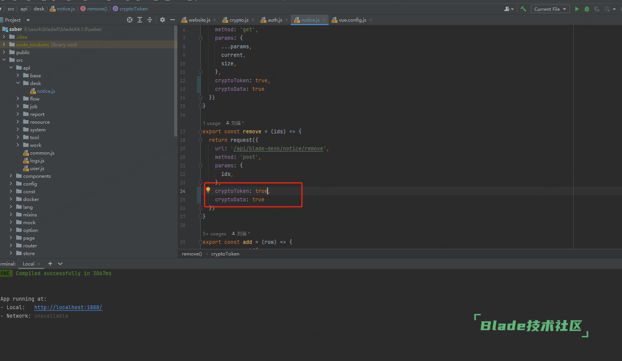Click the Profile run clock icon
Image resolution: width=622 pixels, height=361 pixels.
tap(607, 9)
